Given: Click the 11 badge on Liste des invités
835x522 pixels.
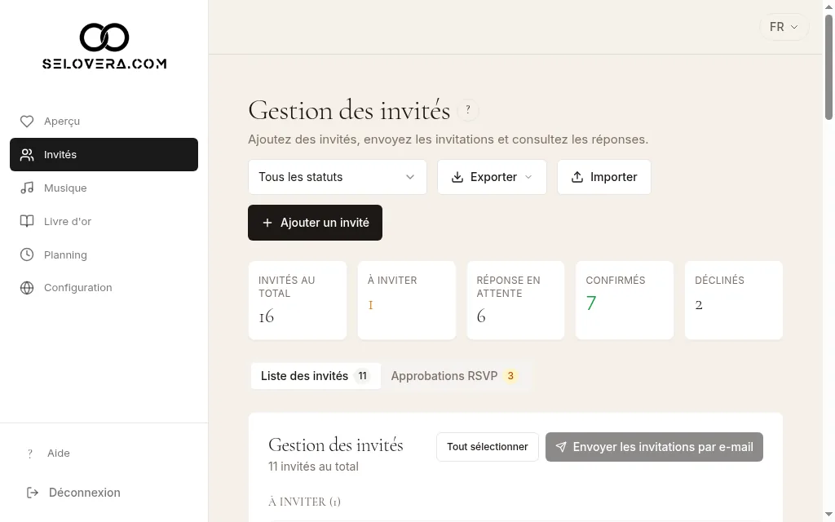Looking at the screenshot, I should (x=363, y=376).
